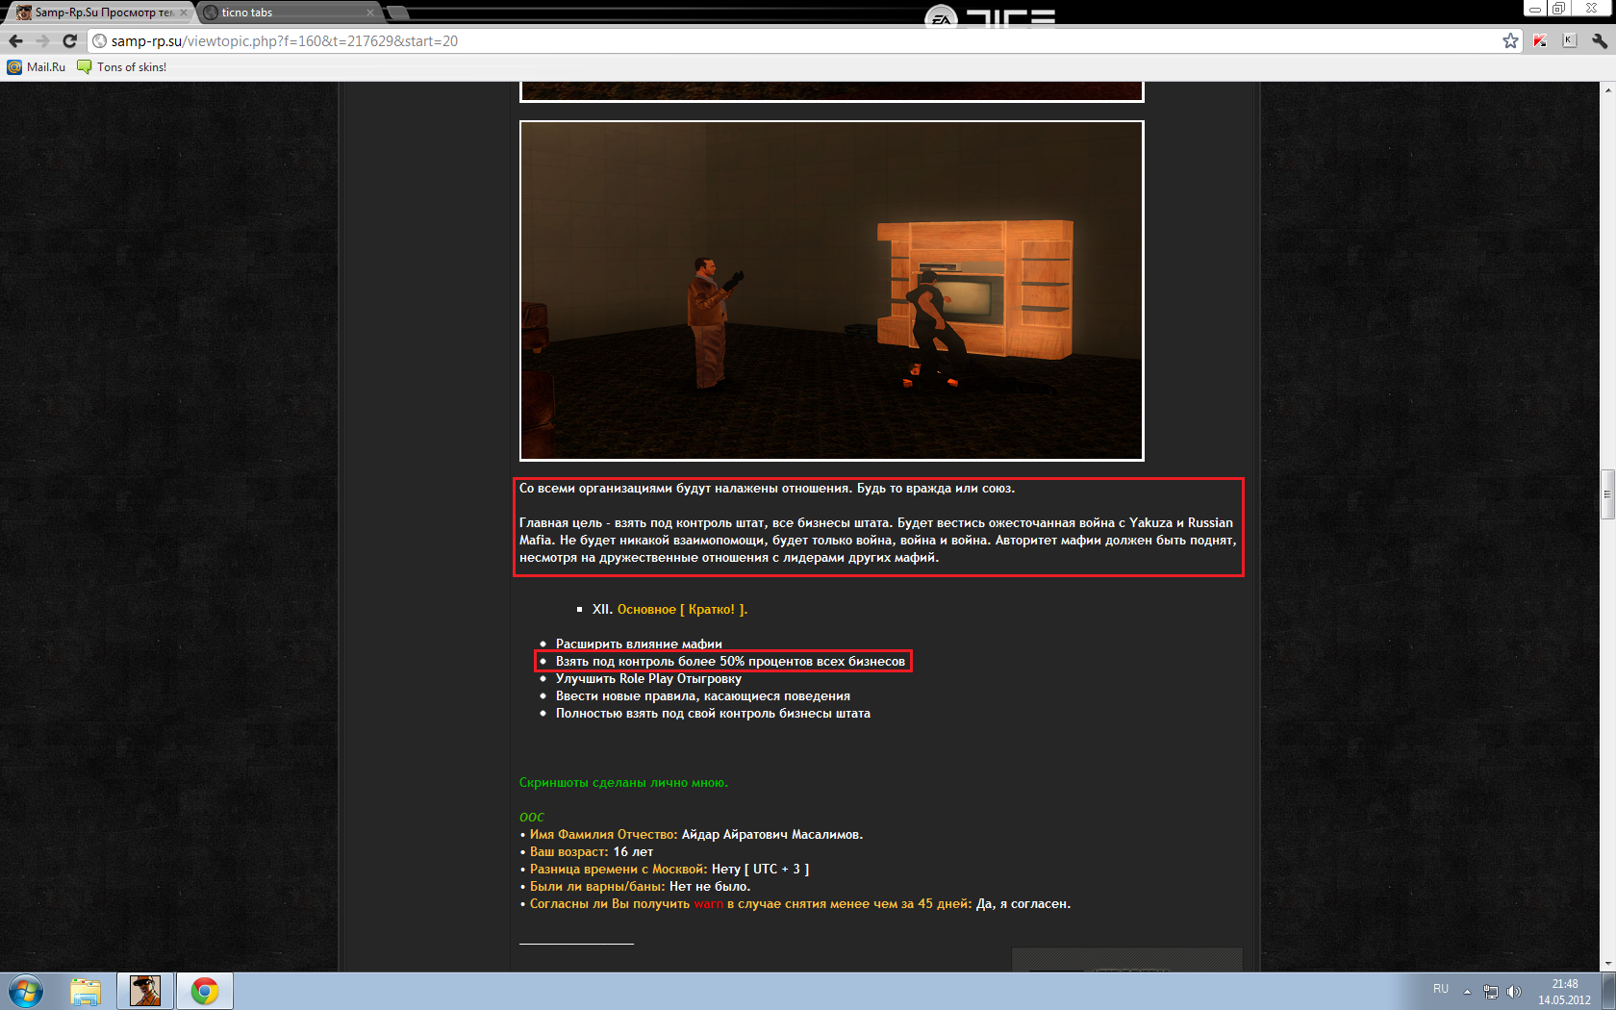Click the red word 'warn'
The width and height of the screenshot is (1616, 1010).
coord(708,903)
